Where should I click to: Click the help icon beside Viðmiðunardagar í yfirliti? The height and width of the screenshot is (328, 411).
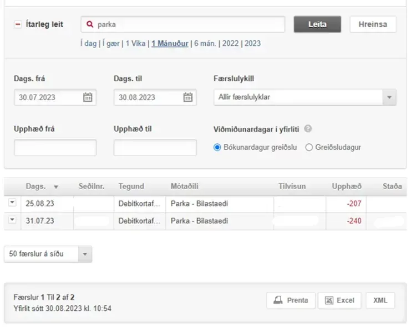[x=308, y=129]
